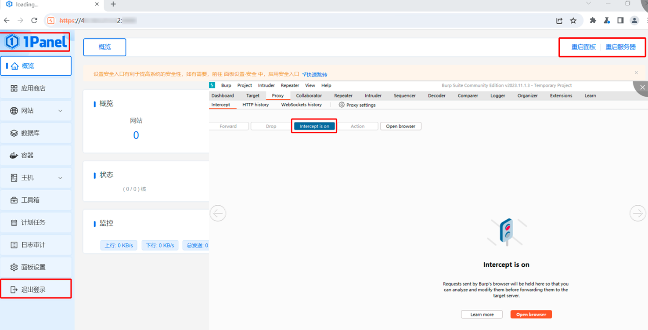Click the Forward button in Burp
The width and height of the screenshot is (648, 330).
pyautogui.click(x=229, y=126)
